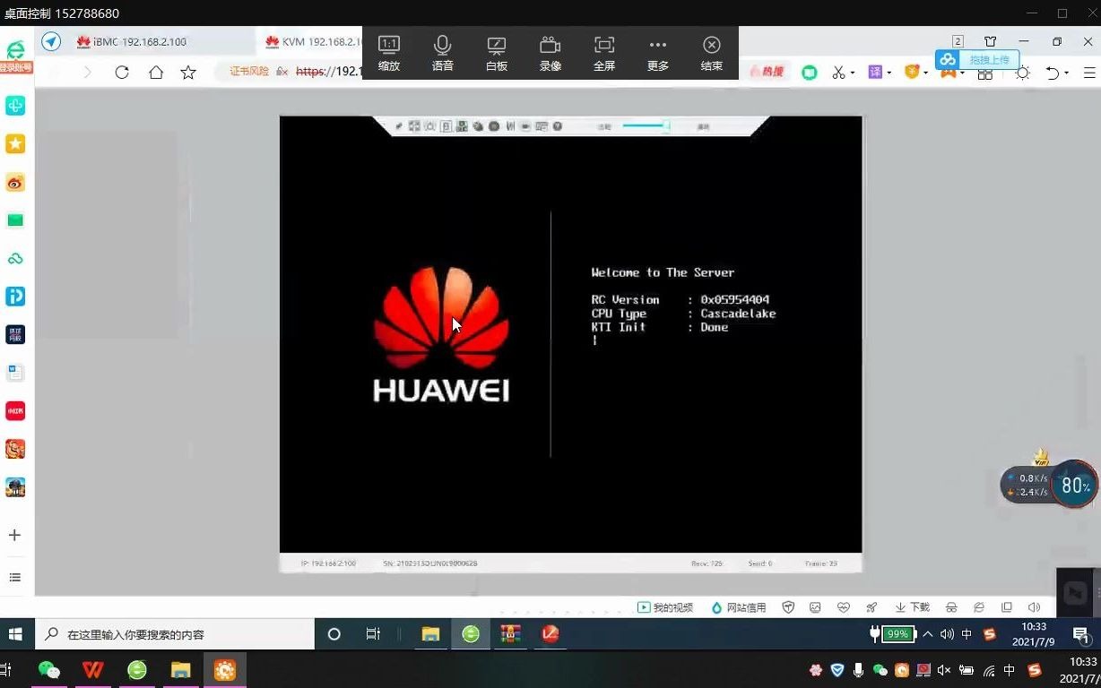Click the KVM toolbar record camera icon
1101x688 pixels.
[525, 126]
